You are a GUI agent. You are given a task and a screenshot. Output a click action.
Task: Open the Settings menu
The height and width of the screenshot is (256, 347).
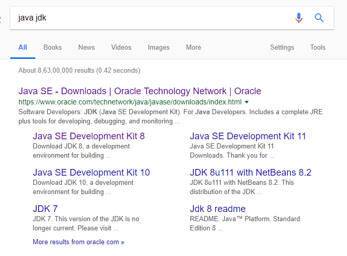[282, 48]
